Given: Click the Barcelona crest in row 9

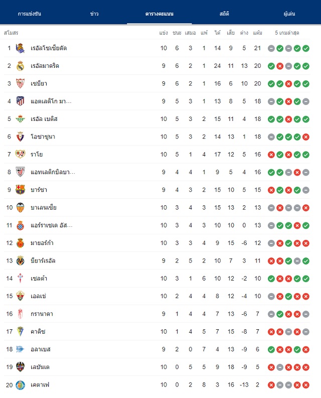Looking at the screenshot, I should tap(20, 190).
